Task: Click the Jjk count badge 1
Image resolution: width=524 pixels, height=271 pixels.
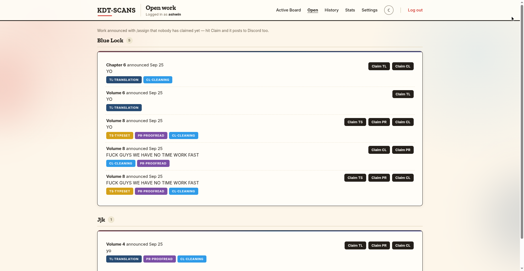Action: (111, 220)
